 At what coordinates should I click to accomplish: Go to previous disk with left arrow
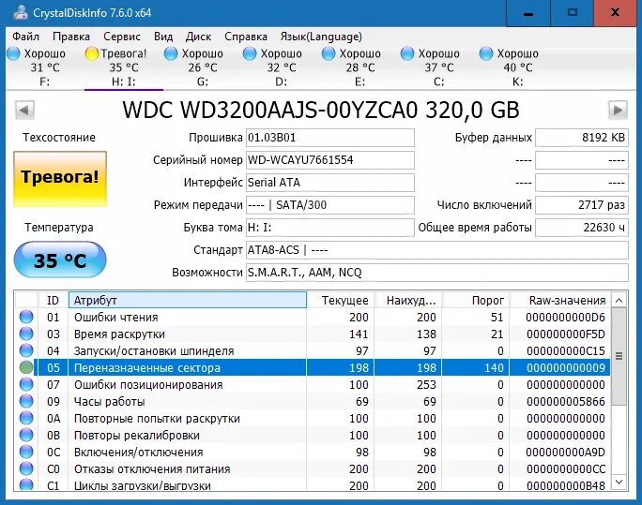(24, 110)
